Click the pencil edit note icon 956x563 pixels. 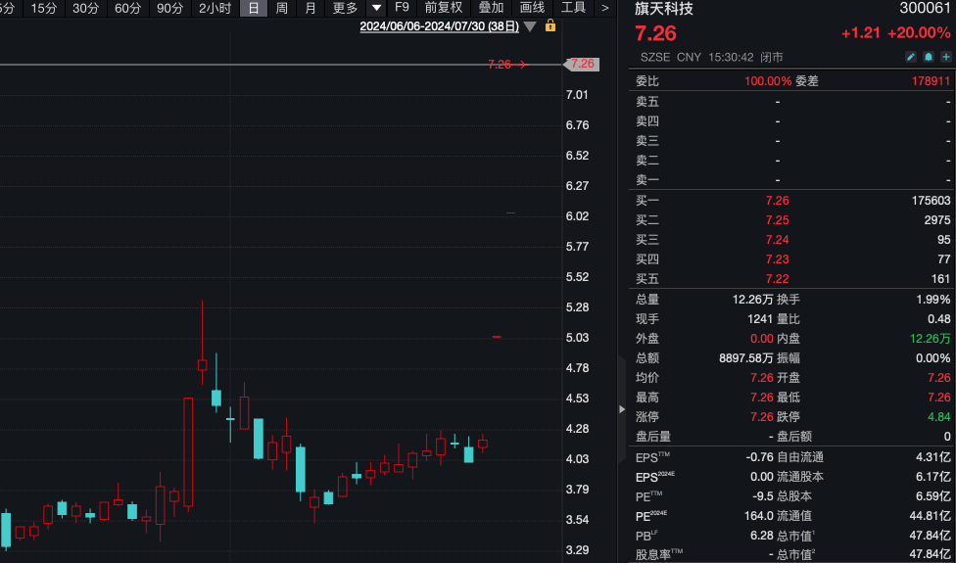coord(910,58)
